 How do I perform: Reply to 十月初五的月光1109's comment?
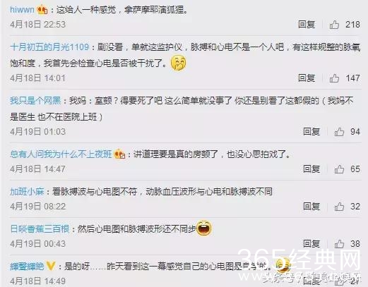(x=307, y=78)
